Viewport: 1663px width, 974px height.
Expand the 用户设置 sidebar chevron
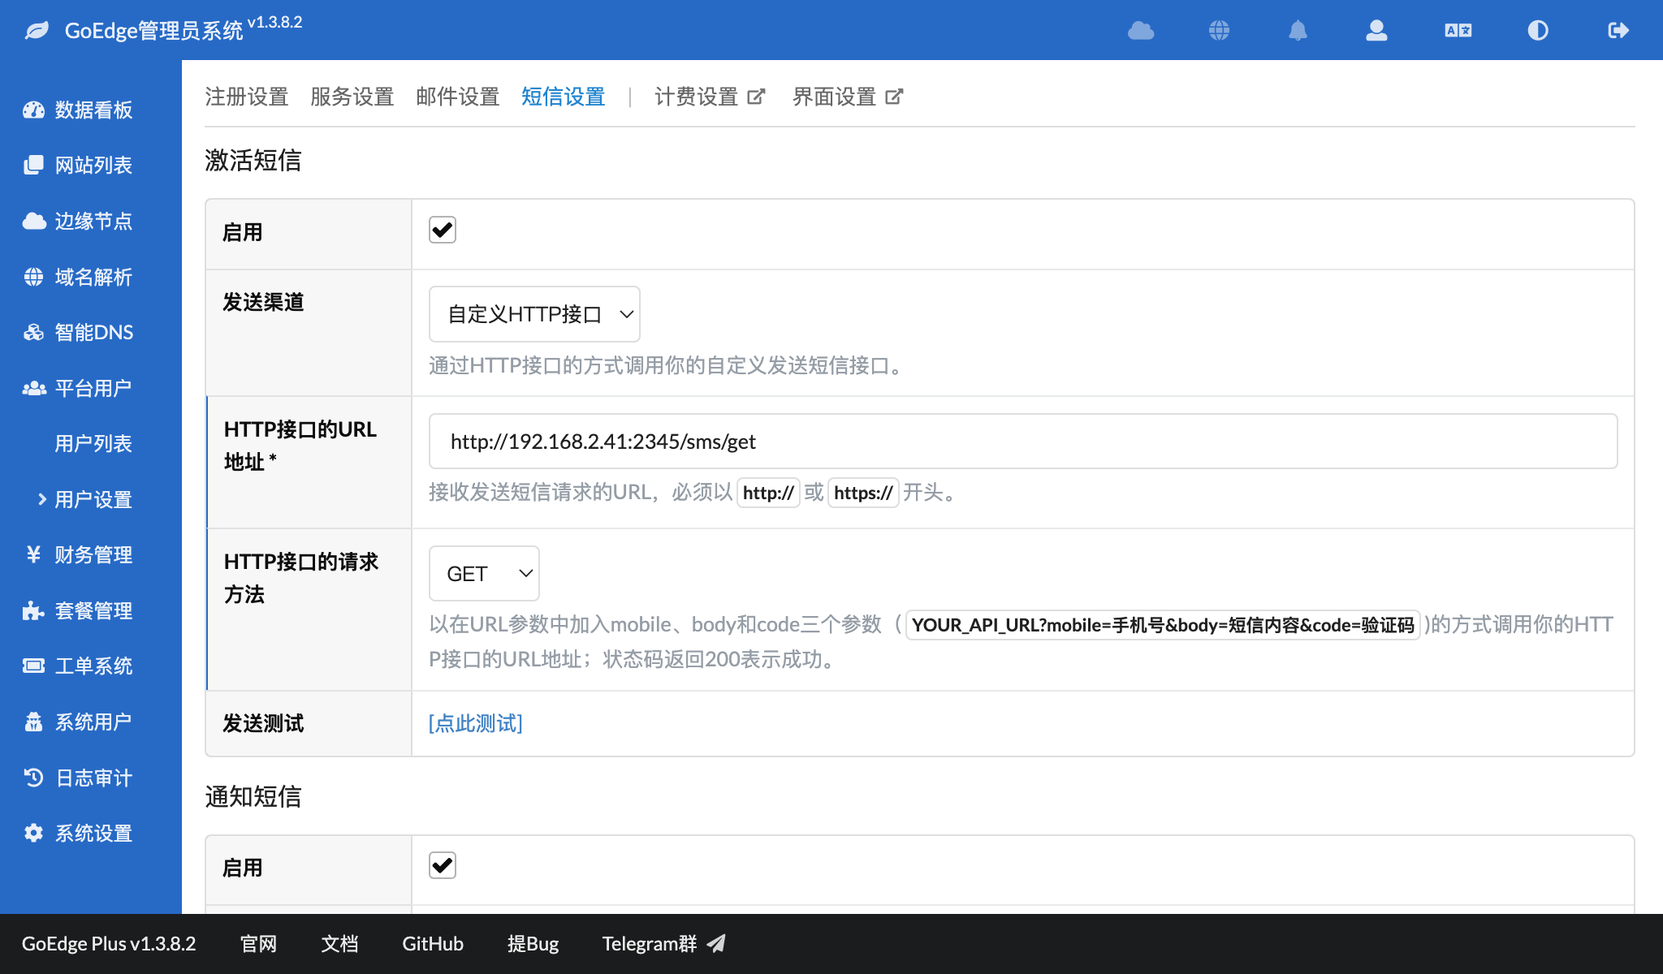(x=41, y=499)
